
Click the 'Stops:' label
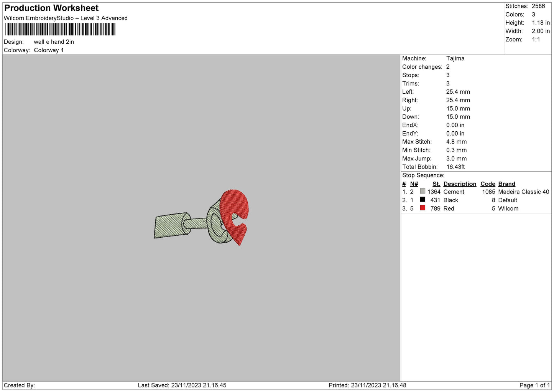tap(411, 75)
